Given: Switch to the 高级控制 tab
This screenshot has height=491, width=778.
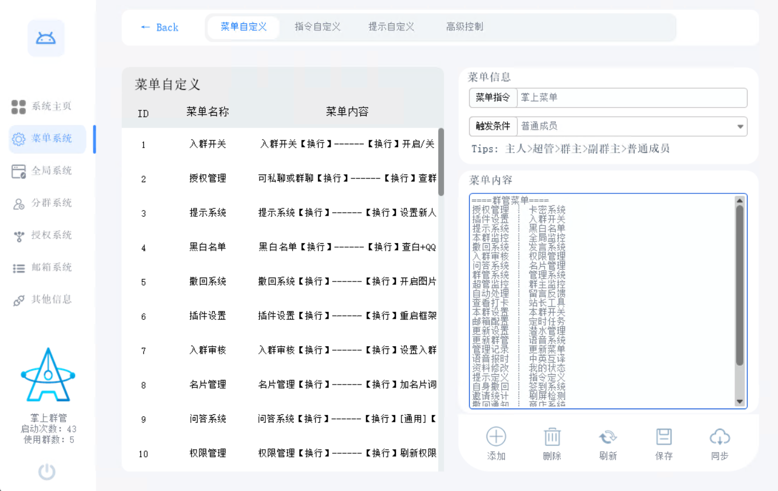Looking at the screenshot, I should pos(465,27).
